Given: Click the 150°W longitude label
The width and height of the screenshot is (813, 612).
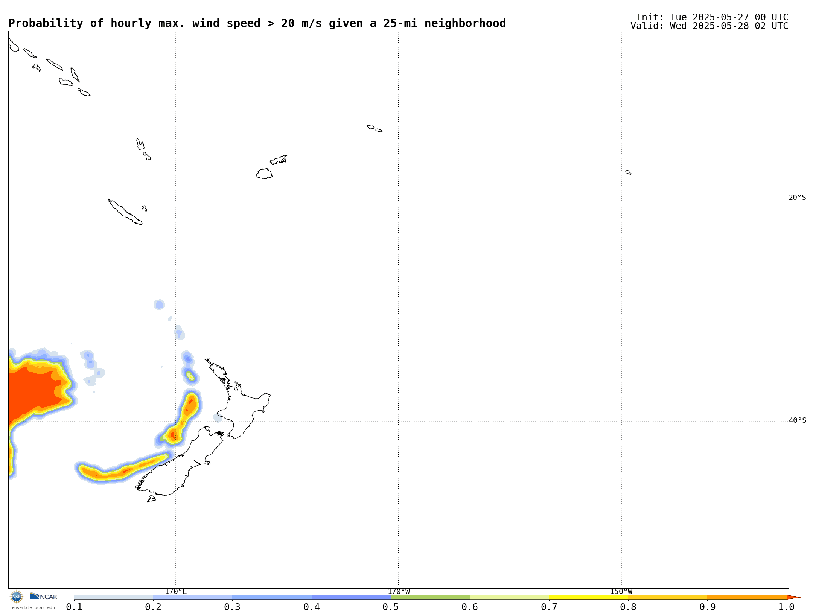Looking at the screenshot, I should [x=621, y=592].
